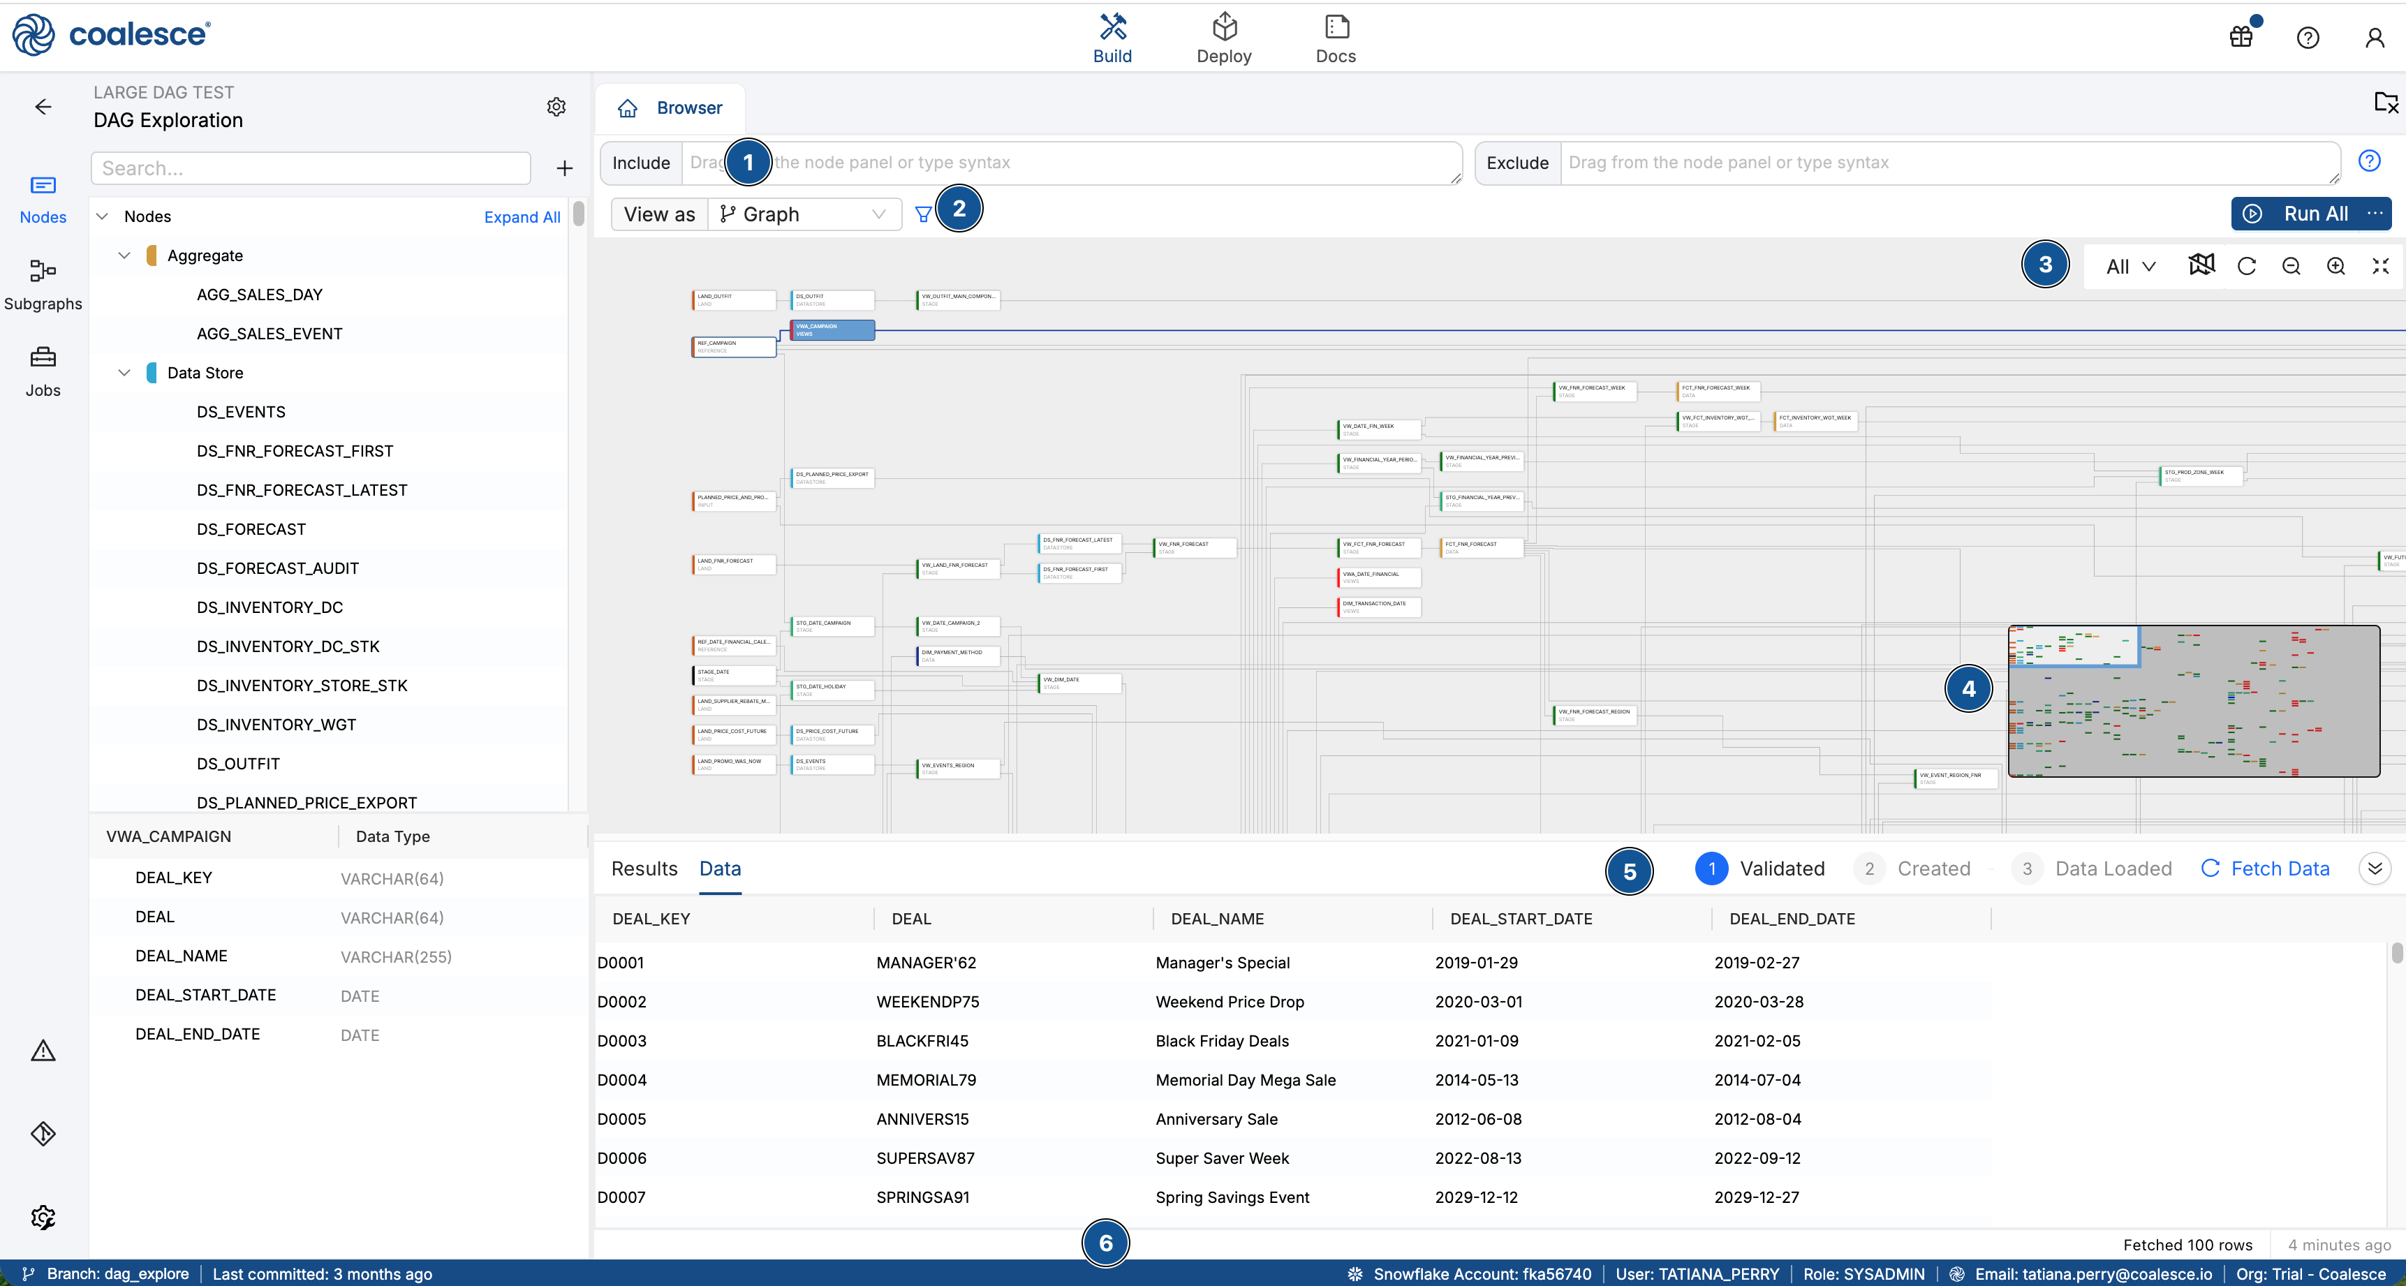Open the Jobs panel

click(x=43, y=371)
